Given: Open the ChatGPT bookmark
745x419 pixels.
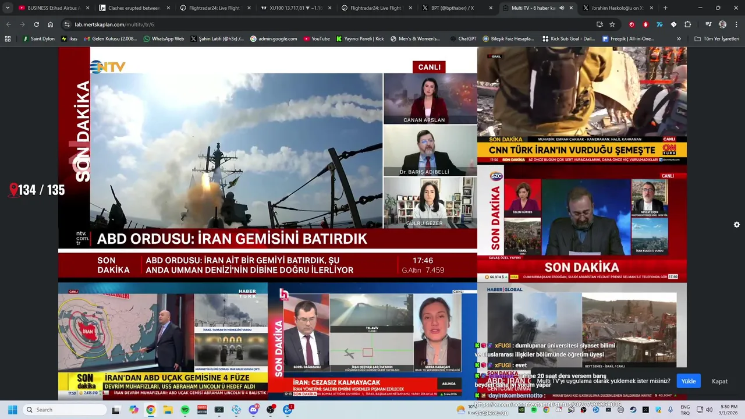Looking at the screenshot, I should point(463,39).
